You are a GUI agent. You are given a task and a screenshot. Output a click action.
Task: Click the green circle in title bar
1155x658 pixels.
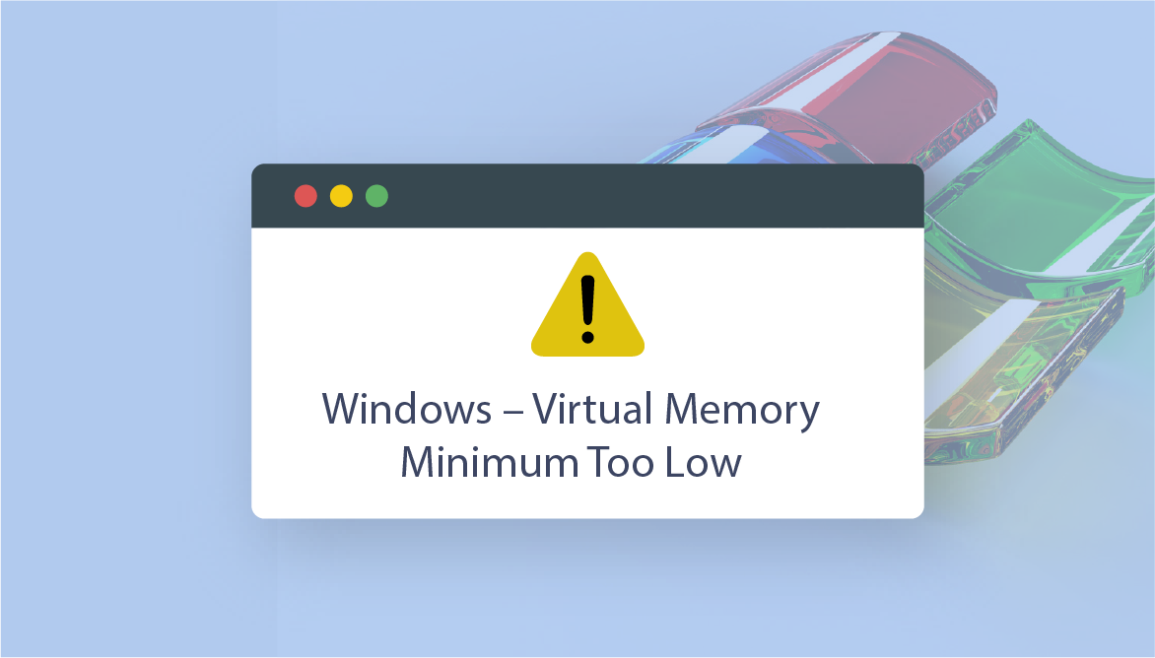tap(376, 196)
